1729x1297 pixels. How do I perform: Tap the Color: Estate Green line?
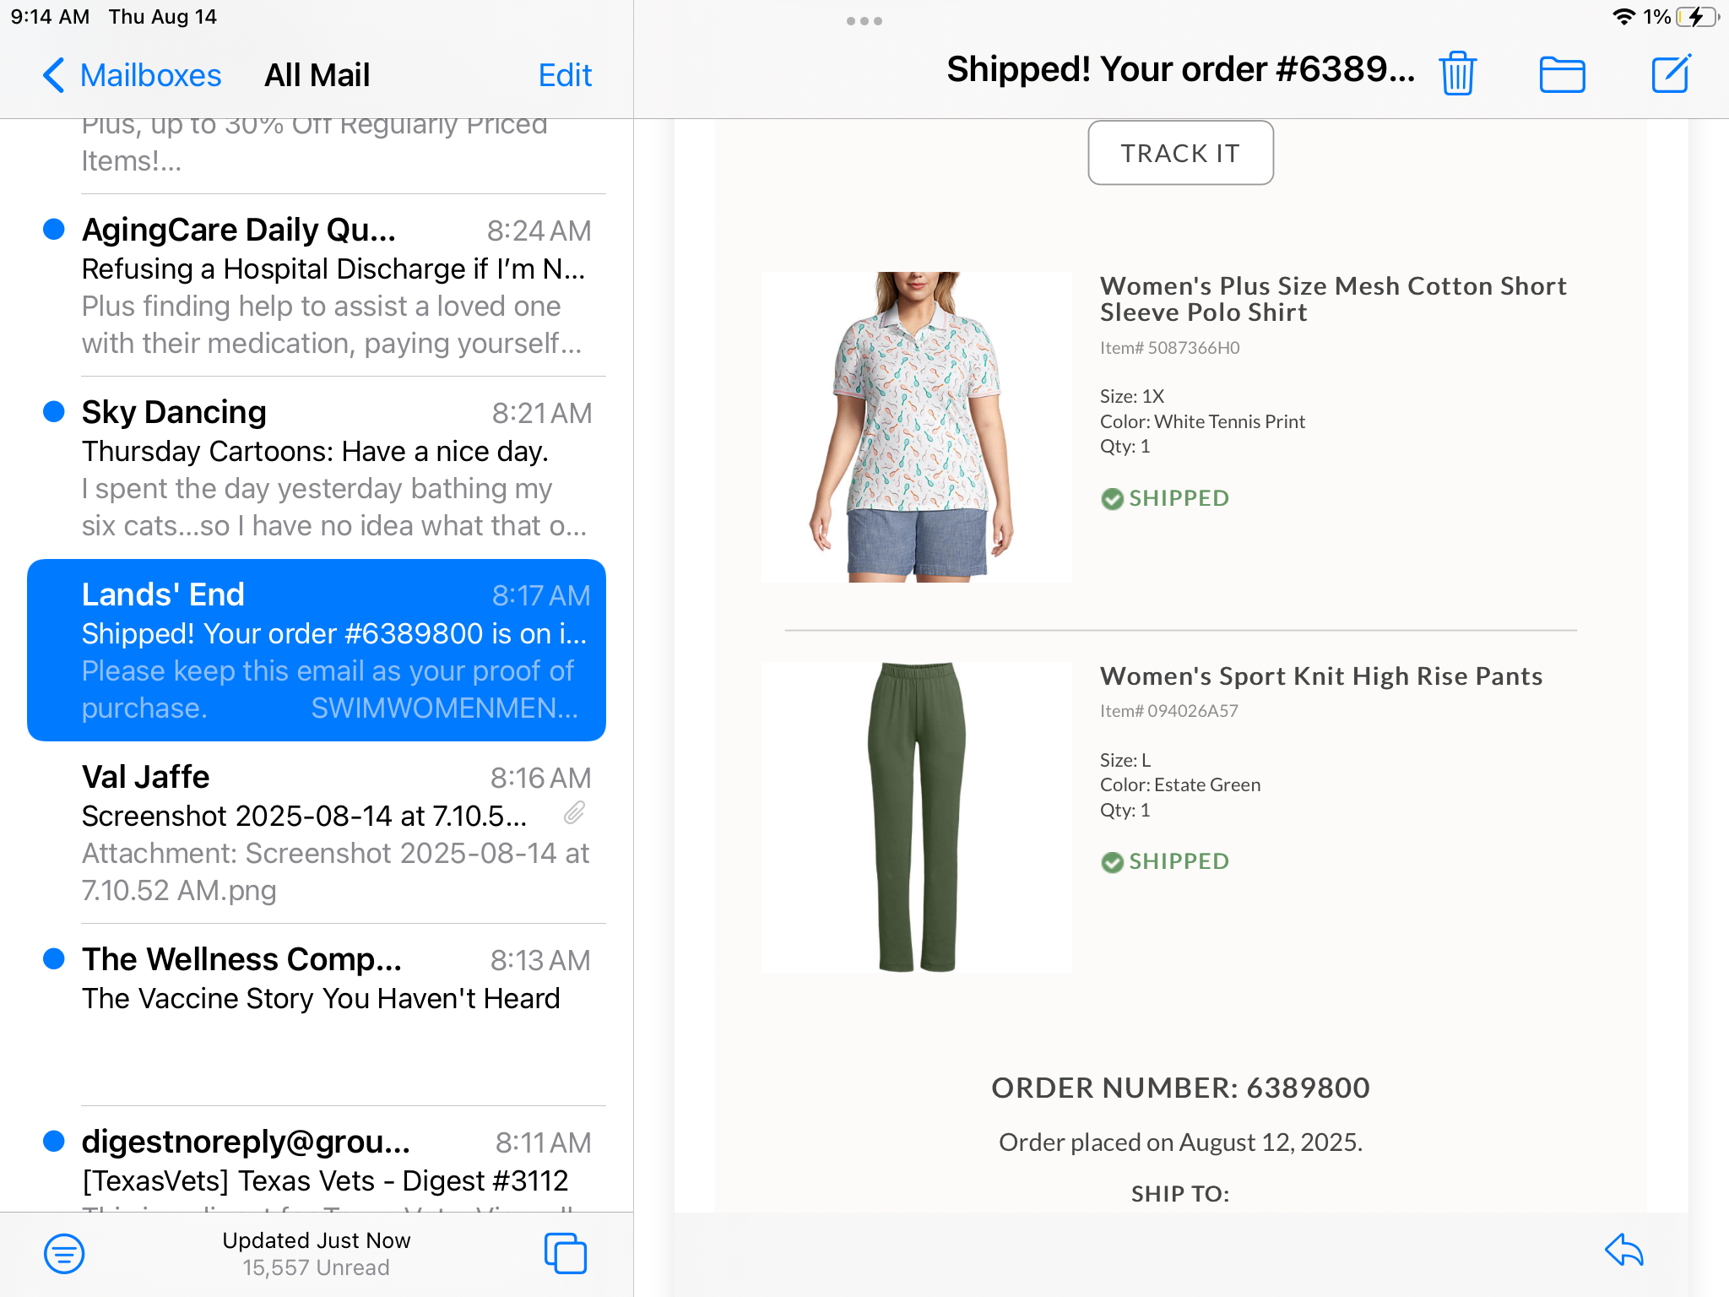tap(1180, 784)
